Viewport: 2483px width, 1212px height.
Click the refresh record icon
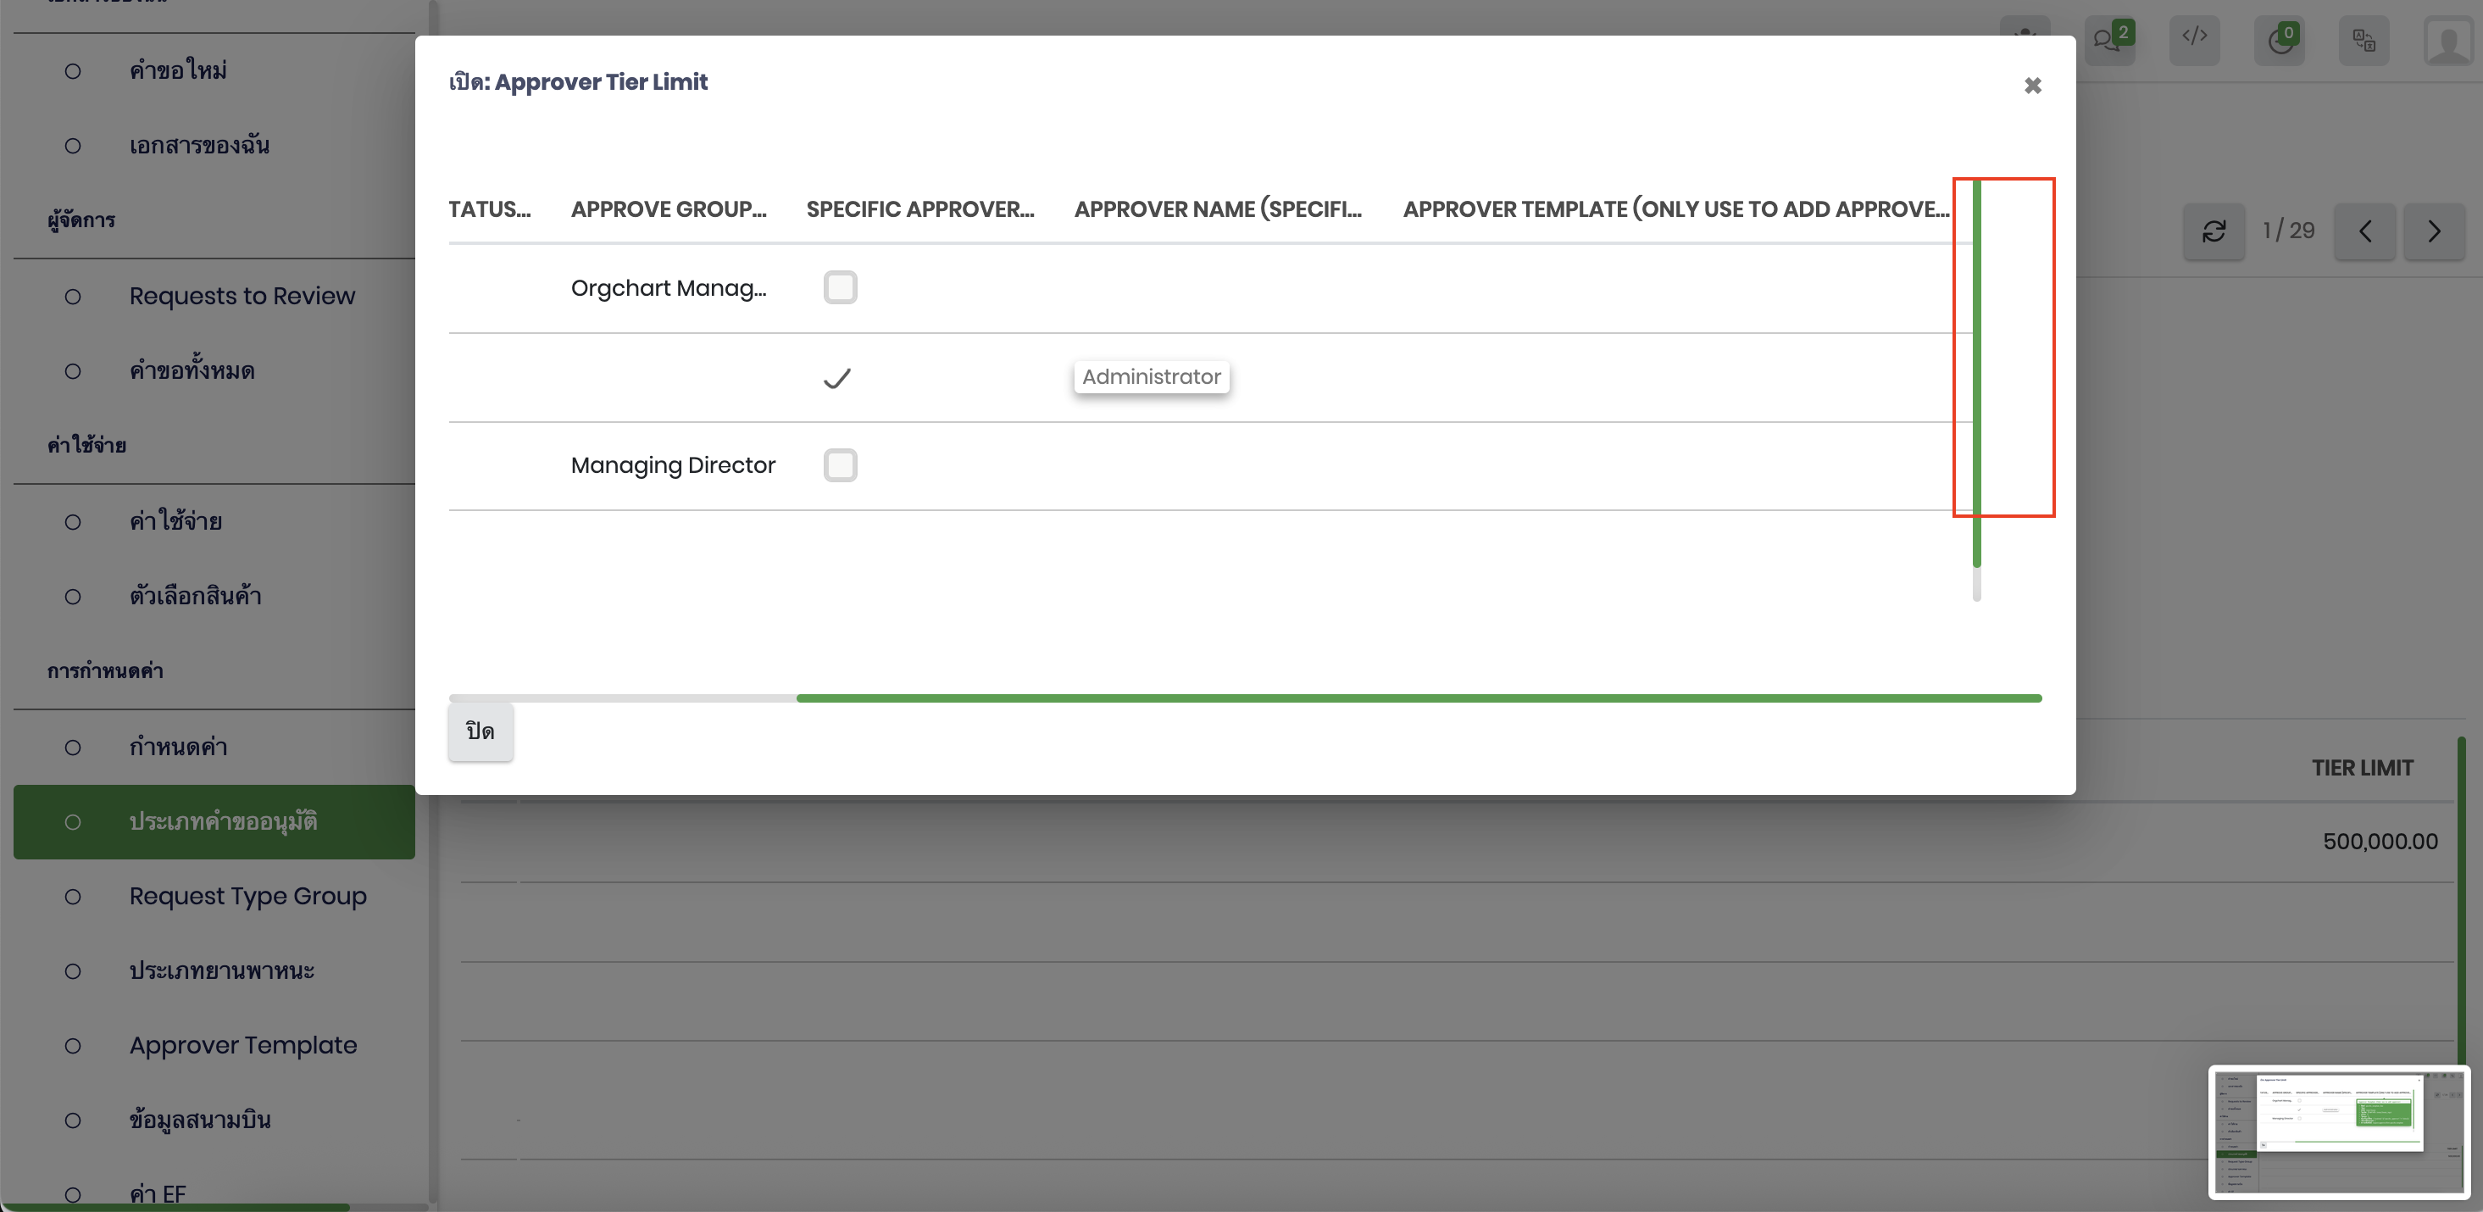pos(2214,231)
